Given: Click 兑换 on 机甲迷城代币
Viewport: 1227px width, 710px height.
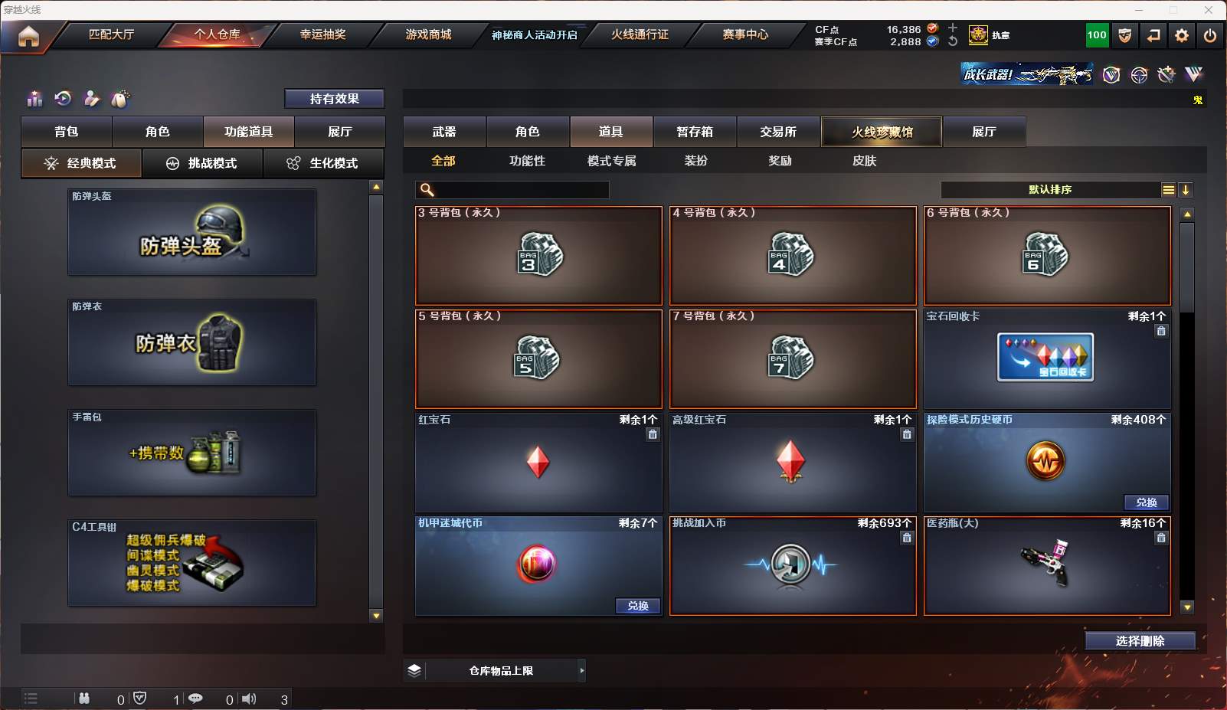Looking at the screenshot, I should (638, 606).
